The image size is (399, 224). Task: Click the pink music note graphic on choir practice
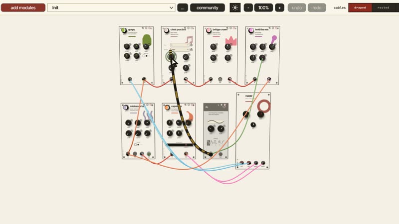click(x=189, y=40)
